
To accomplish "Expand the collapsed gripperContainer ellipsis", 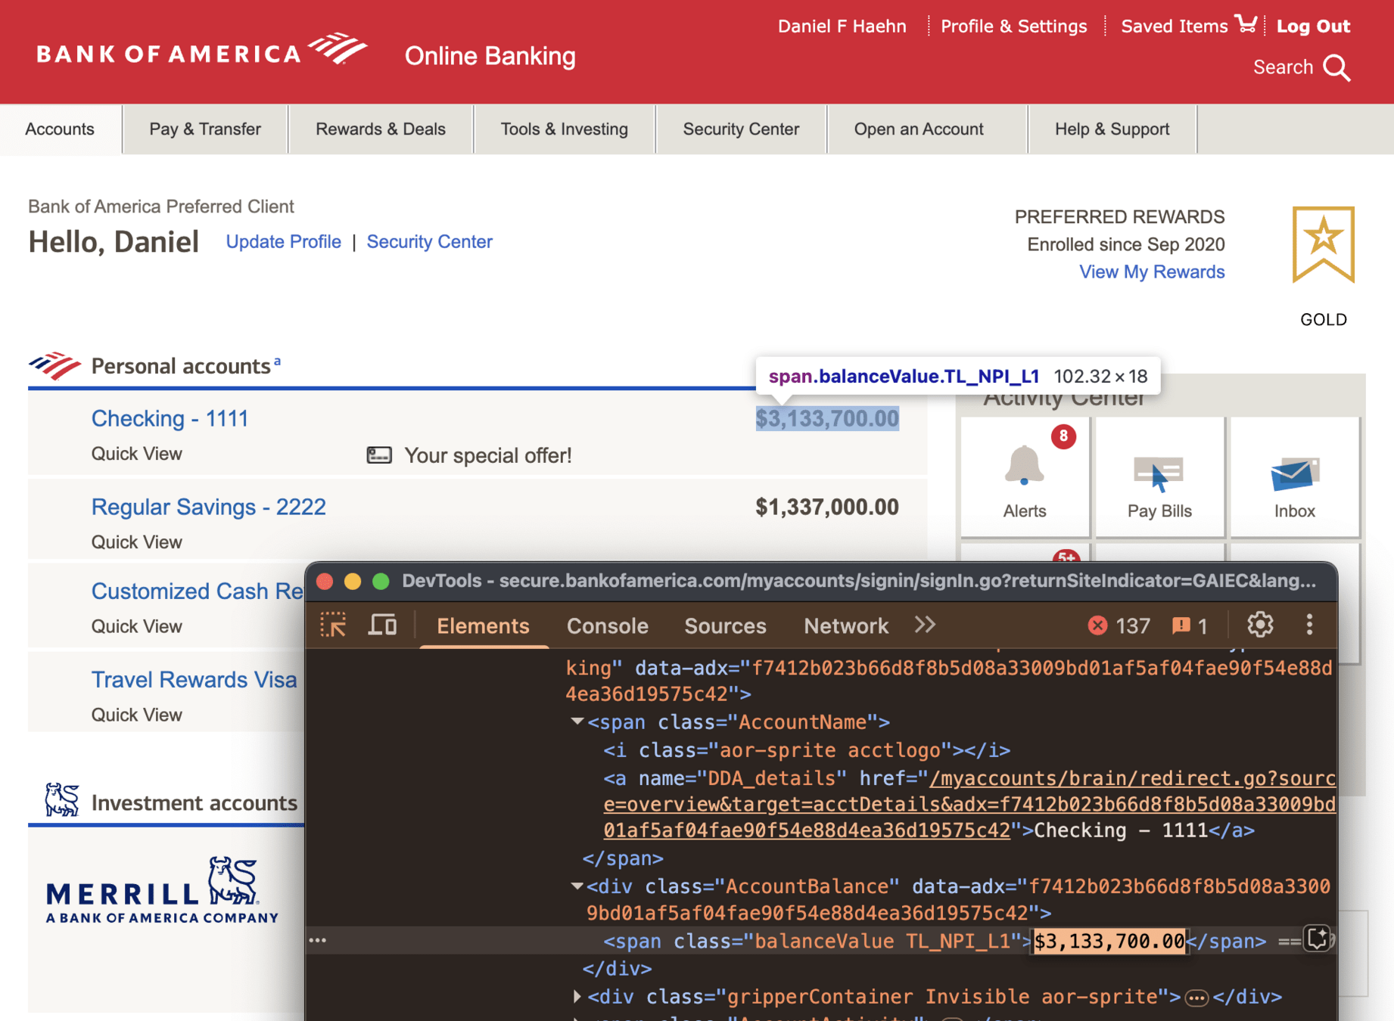I will pyautogui.click(x=1196, y=998).
